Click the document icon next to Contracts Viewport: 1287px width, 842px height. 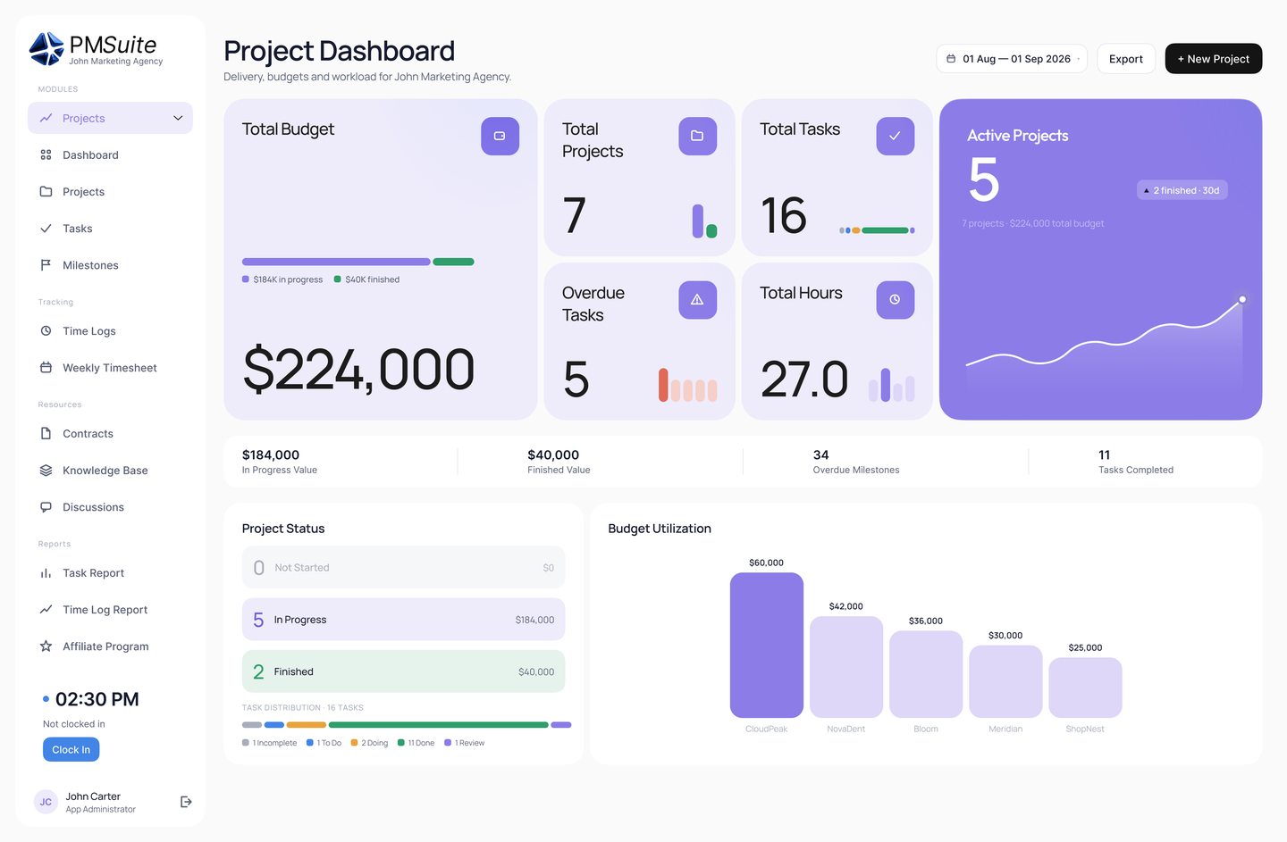[x=46, y=433]
